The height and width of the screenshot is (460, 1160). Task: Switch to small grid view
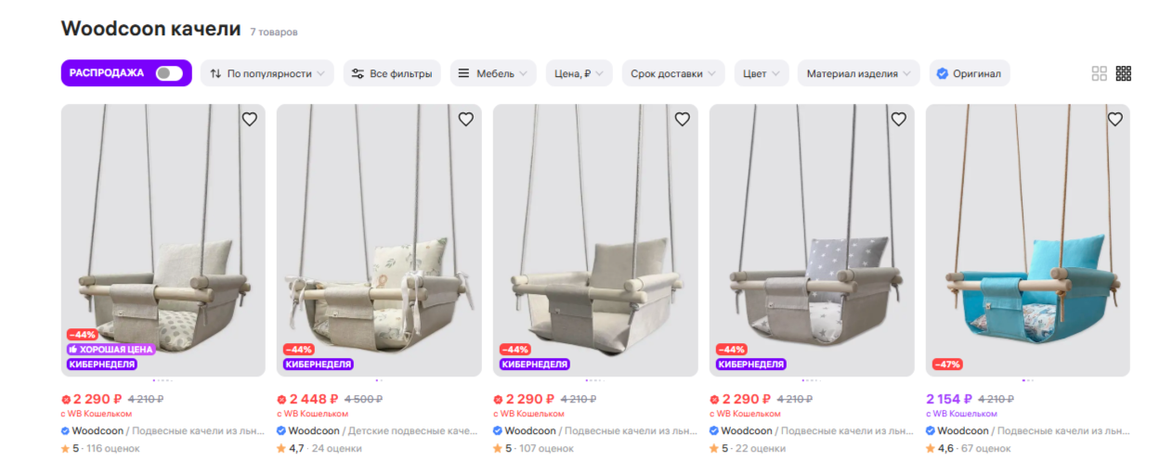tap(1123, 73)
